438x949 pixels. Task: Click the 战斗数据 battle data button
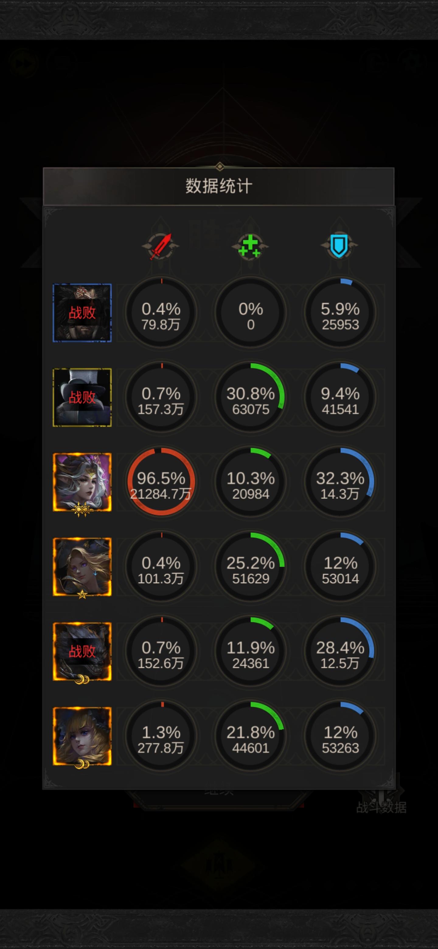[381, 807]
